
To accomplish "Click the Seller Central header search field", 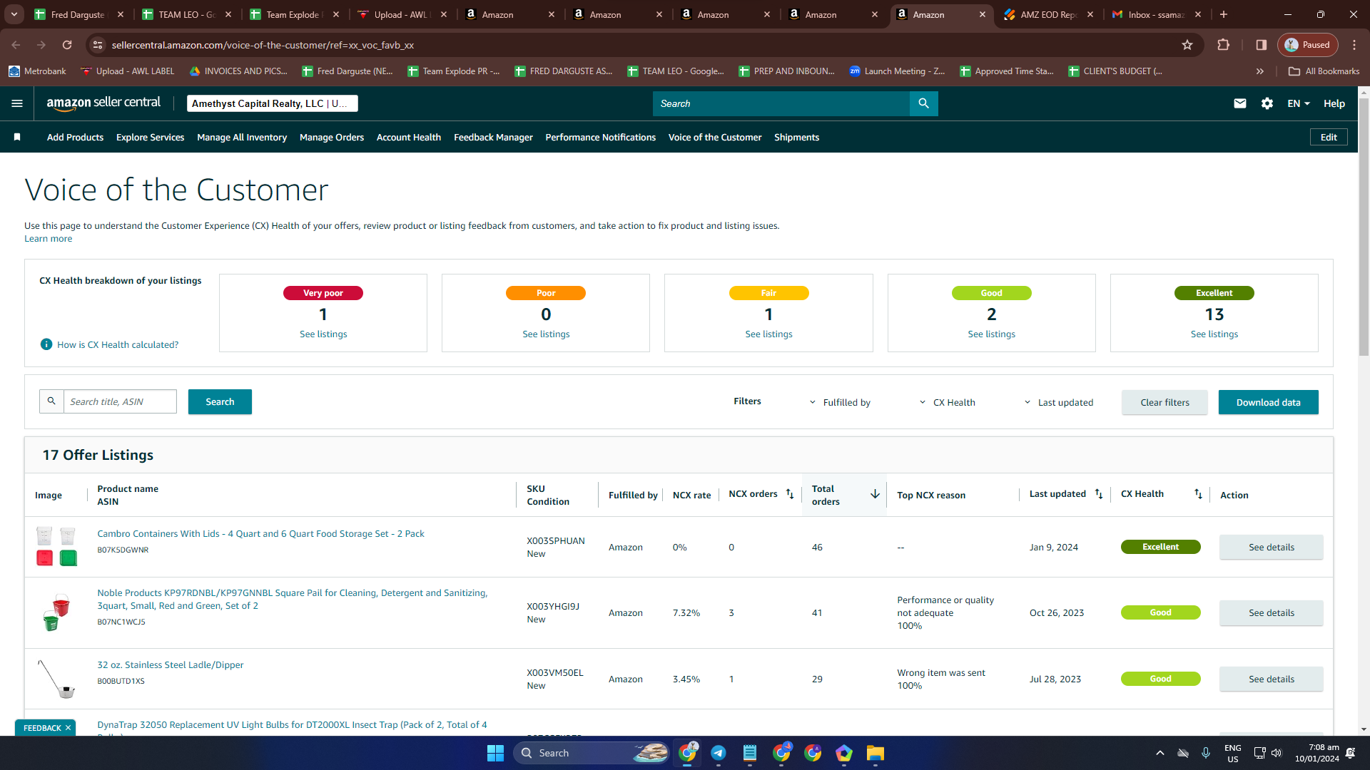I will click(781, 103).
